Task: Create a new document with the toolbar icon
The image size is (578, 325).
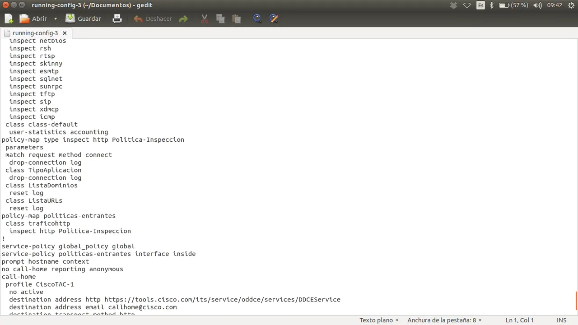Action: point(9,19)
